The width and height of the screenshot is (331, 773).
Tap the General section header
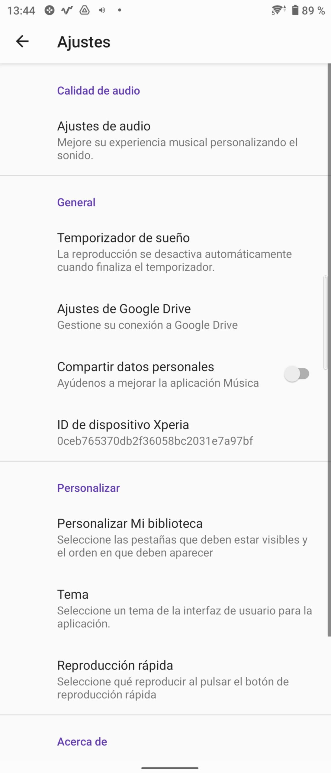point(76,202)
